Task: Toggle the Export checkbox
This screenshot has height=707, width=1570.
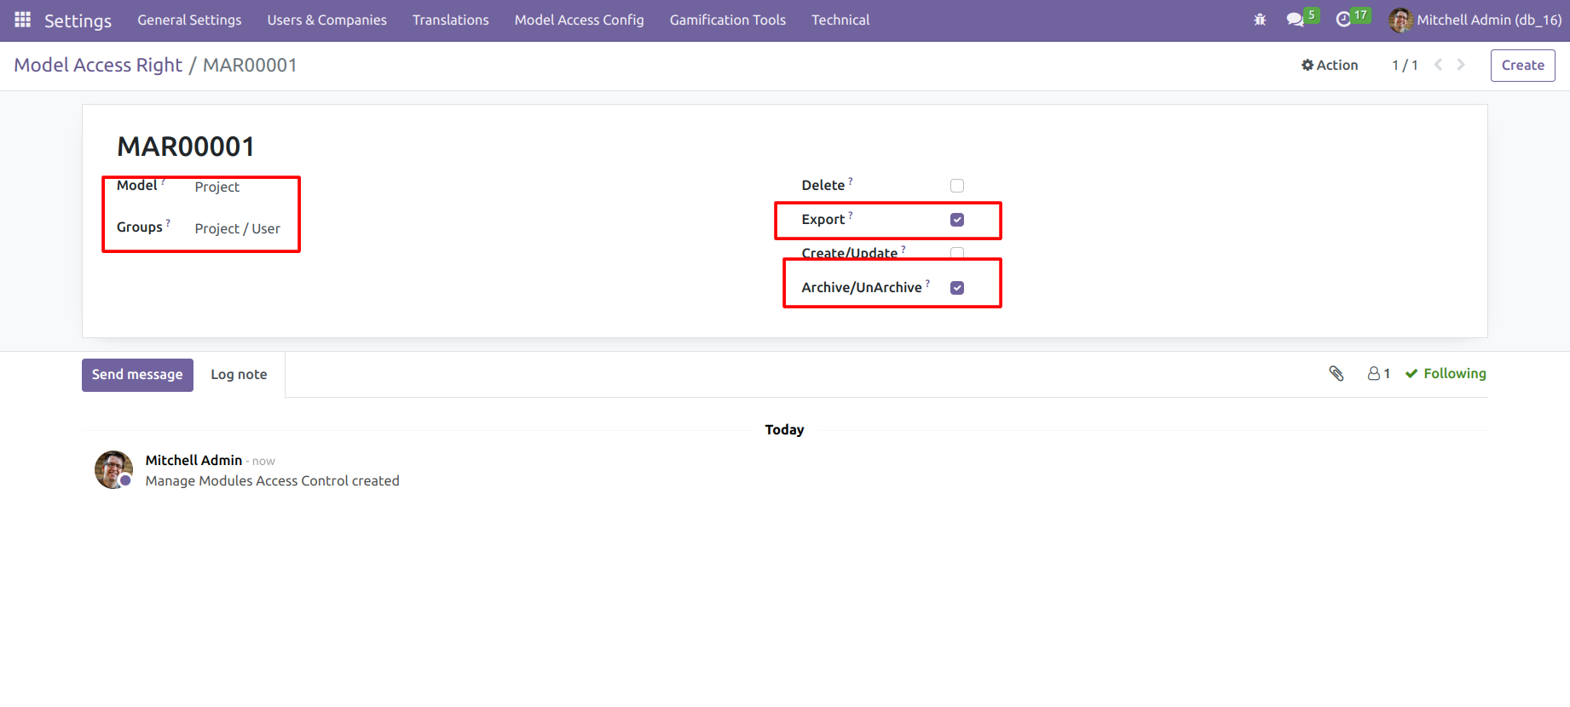Action: (x=957, y=220)
